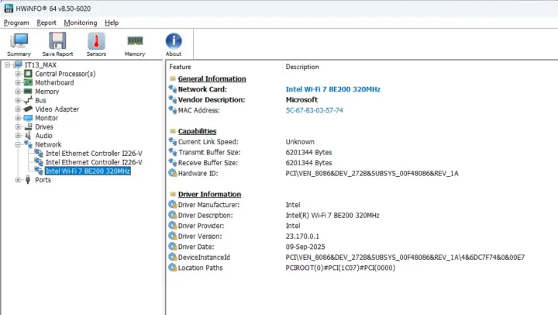
Task: Click the icon beside Hardware ID row
Action: coord(173,173)
